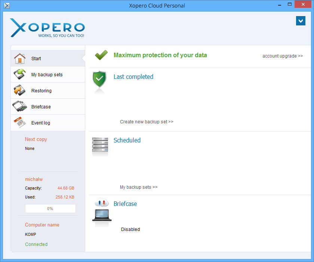The width and height of the screenshot is (314, 262).
Task: Go to My backup sets section
Action: 48,74
